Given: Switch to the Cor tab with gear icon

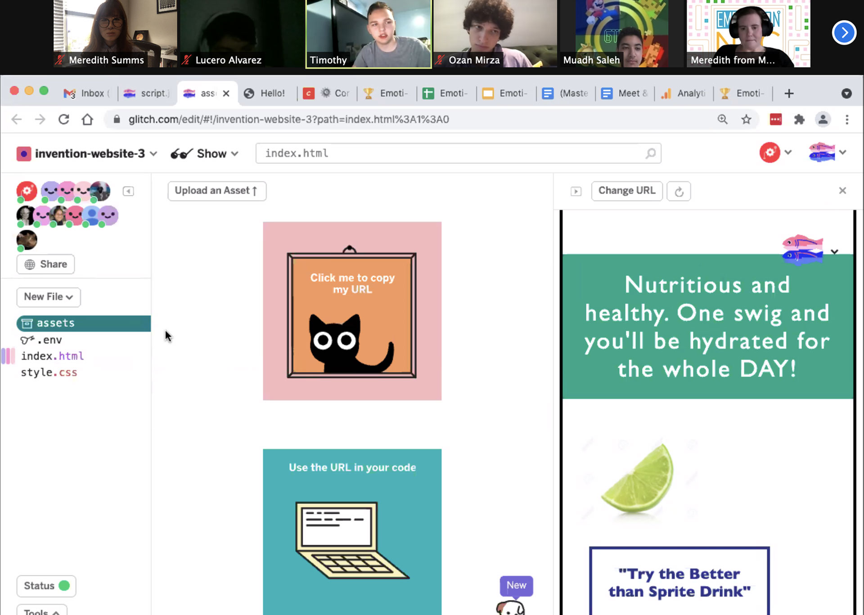Looking at the screenshot, I should [335, 93].
